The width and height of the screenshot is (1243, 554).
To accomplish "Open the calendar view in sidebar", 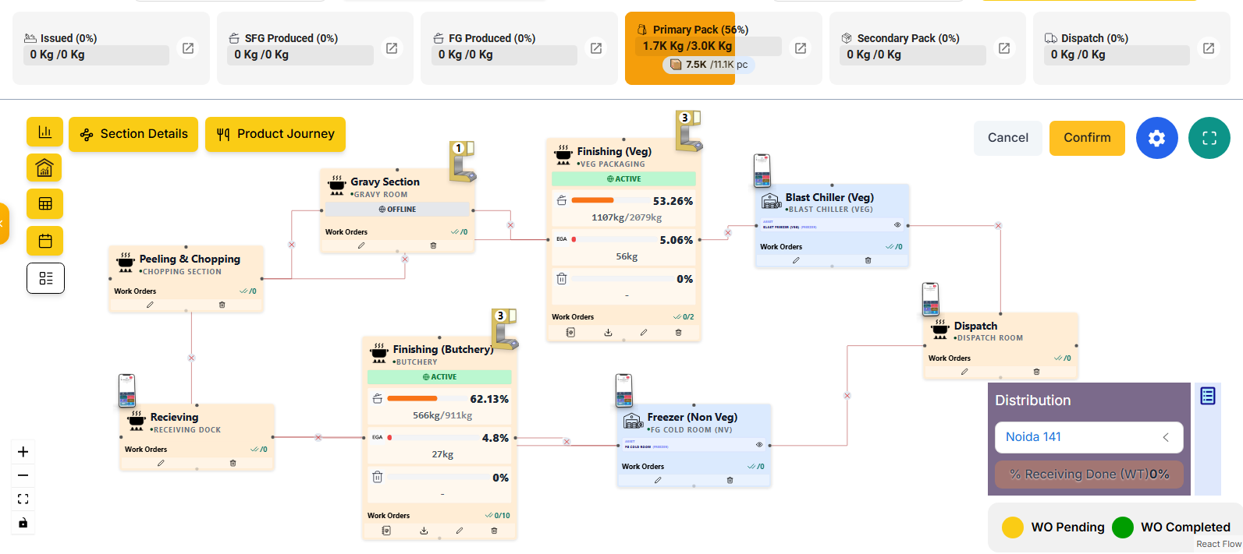I will (x=44, y=241).
